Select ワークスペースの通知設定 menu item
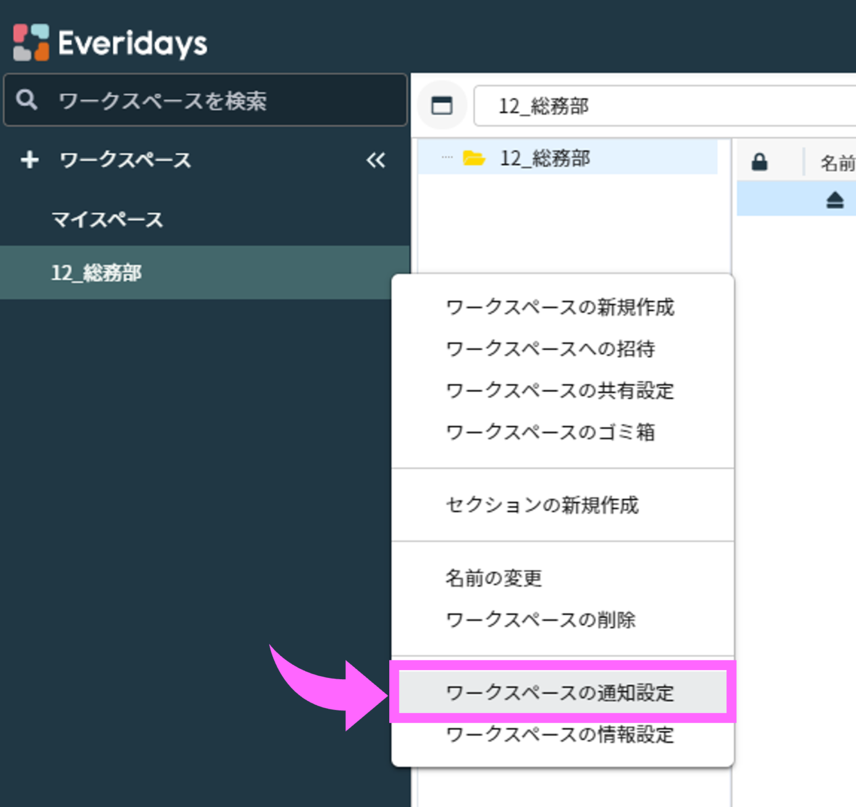This screenshot has width=856, height=807. [x=559, y=692]
